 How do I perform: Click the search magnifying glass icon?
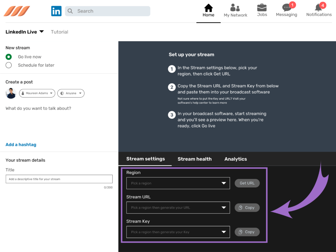click(x=70, y=11)
